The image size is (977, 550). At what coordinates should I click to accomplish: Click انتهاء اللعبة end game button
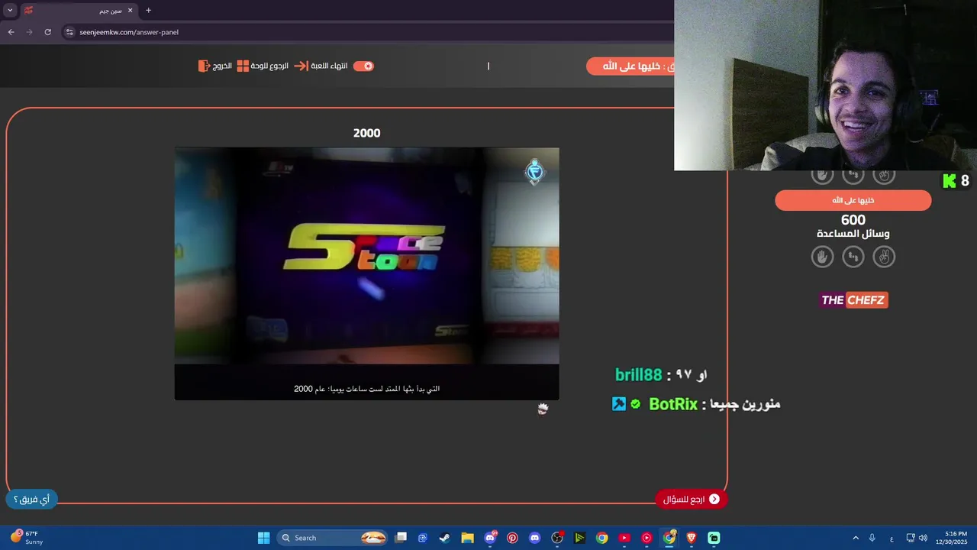[321, 66]
